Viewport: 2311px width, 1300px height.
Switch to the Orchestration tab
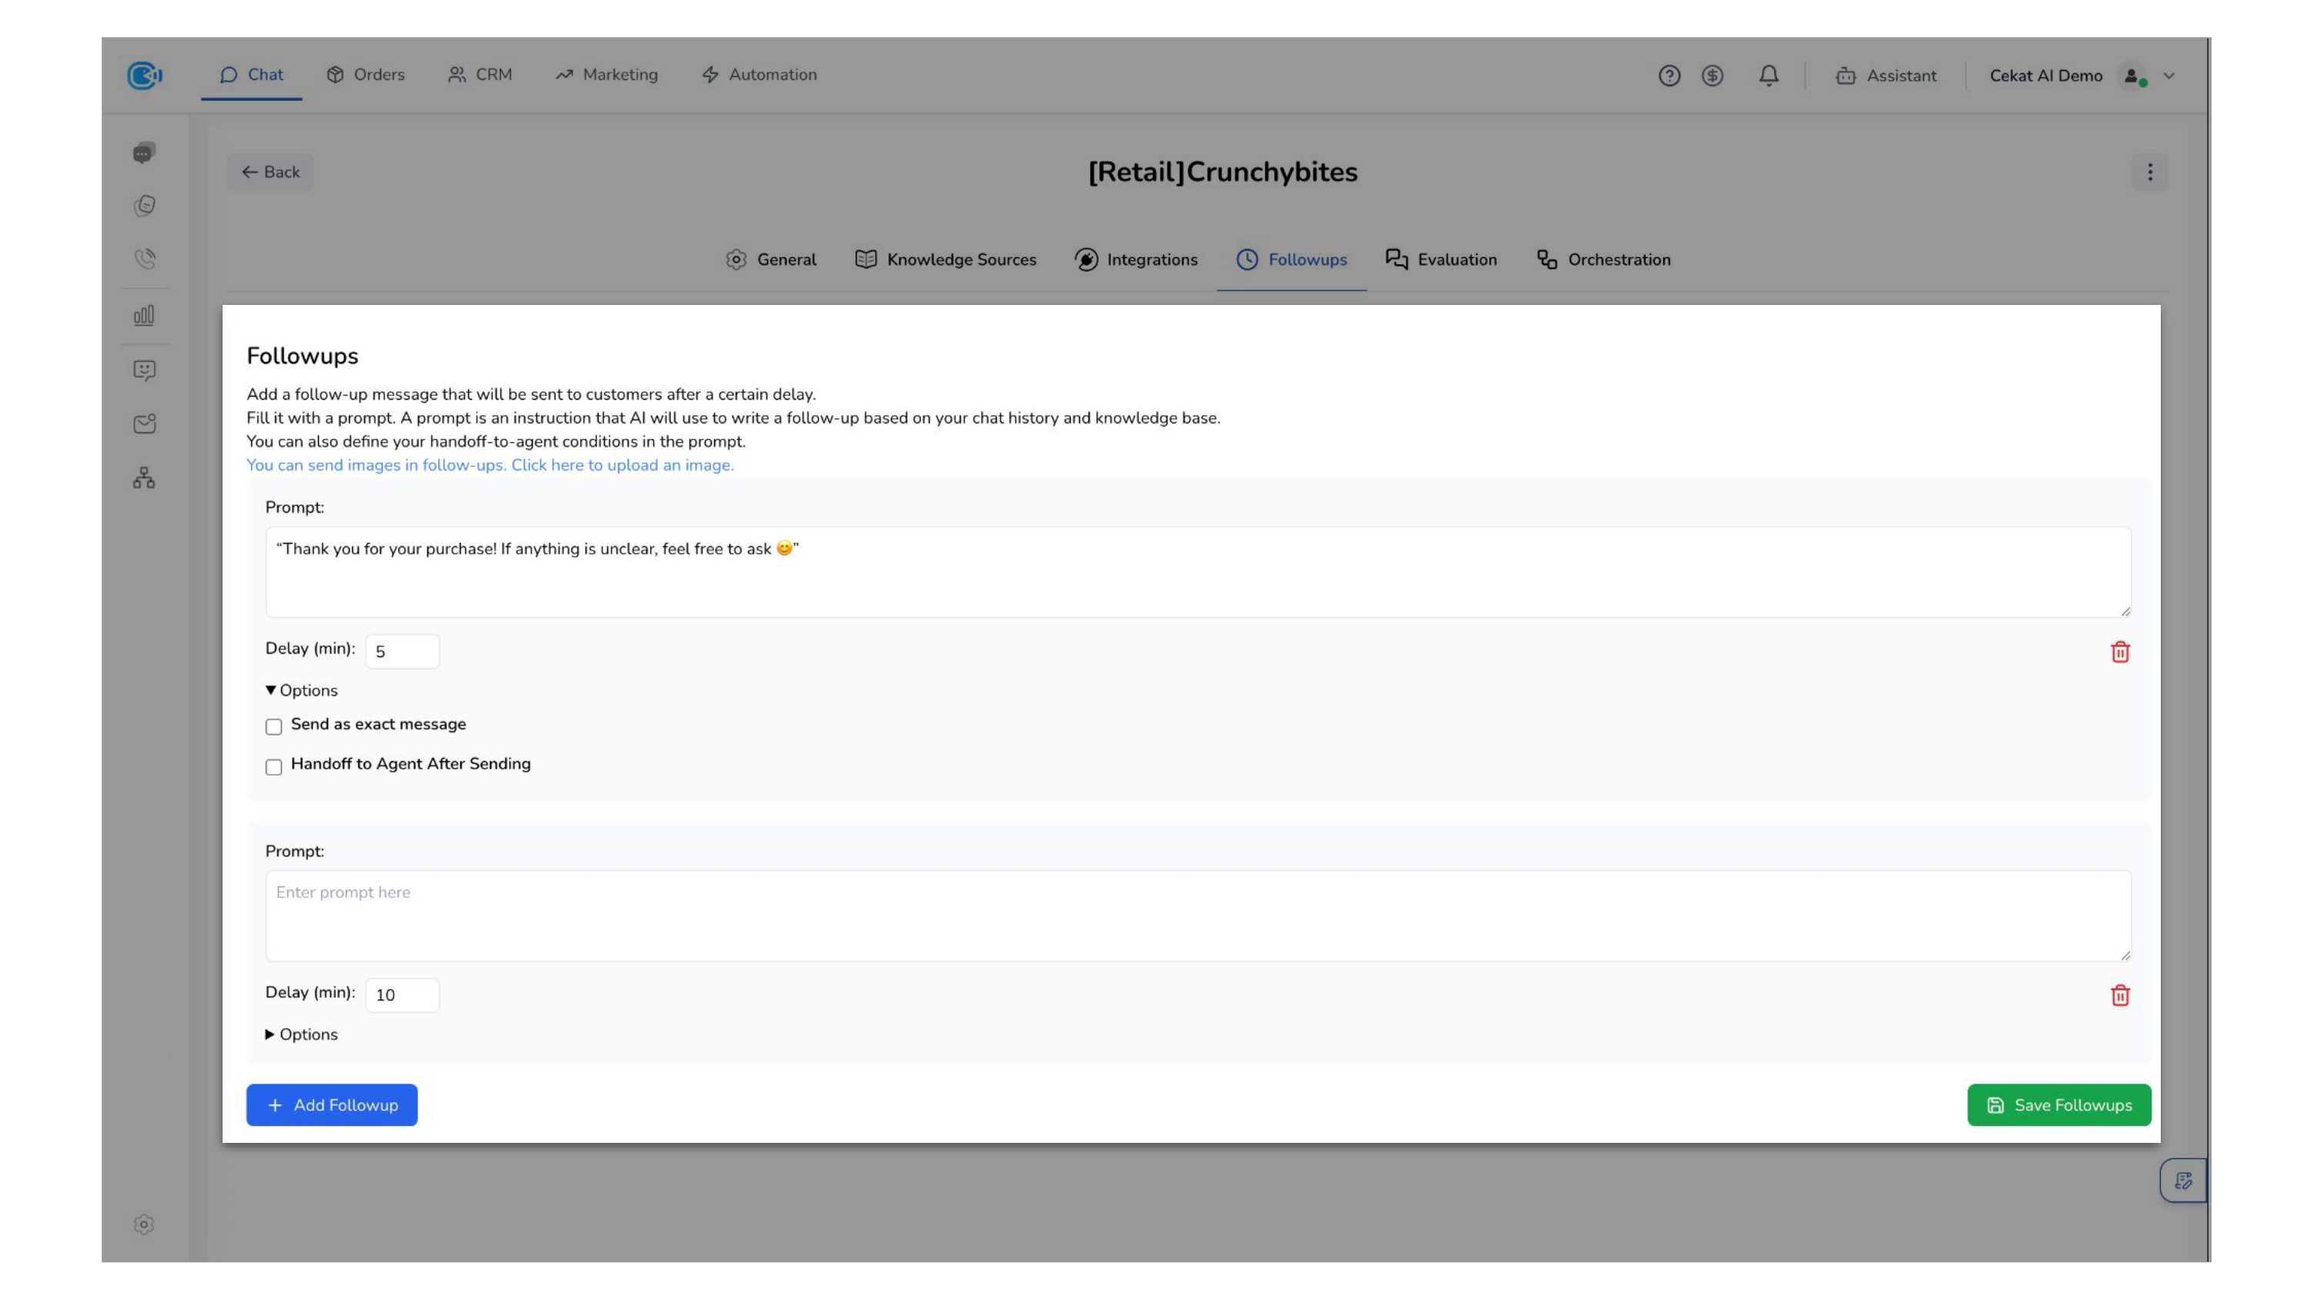[1603, 260]
